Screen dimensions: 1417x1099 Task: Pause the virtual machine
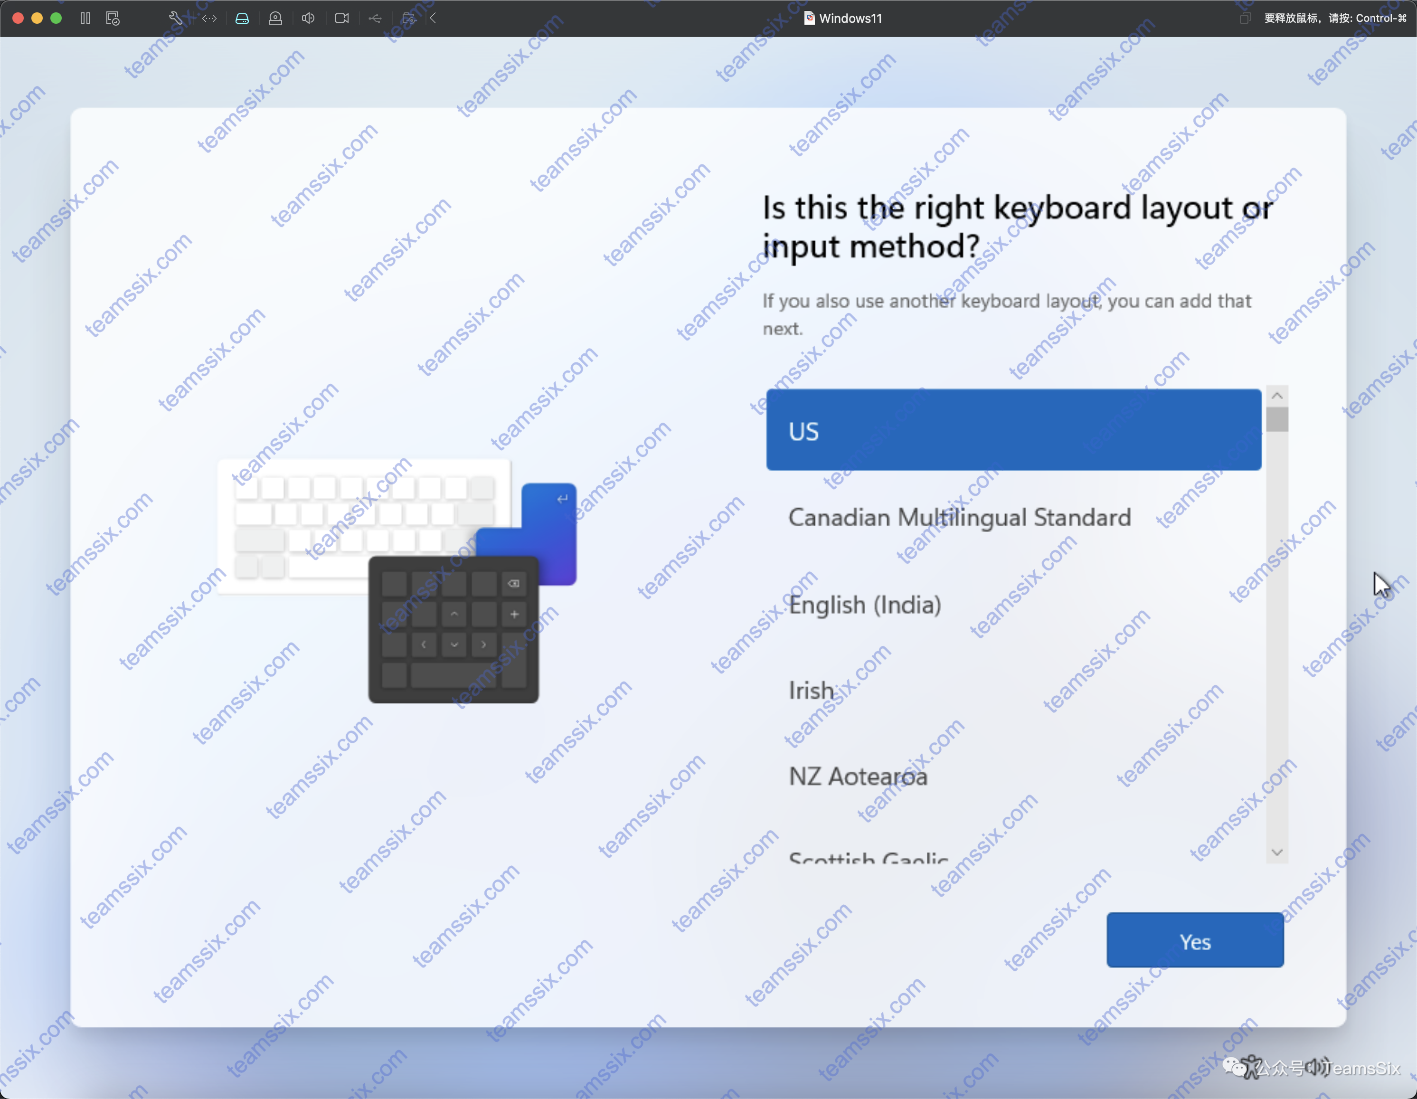click(85, 18)
